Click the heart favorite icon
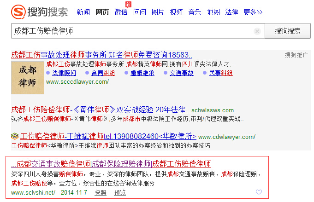314x202 pixels. 259,192
